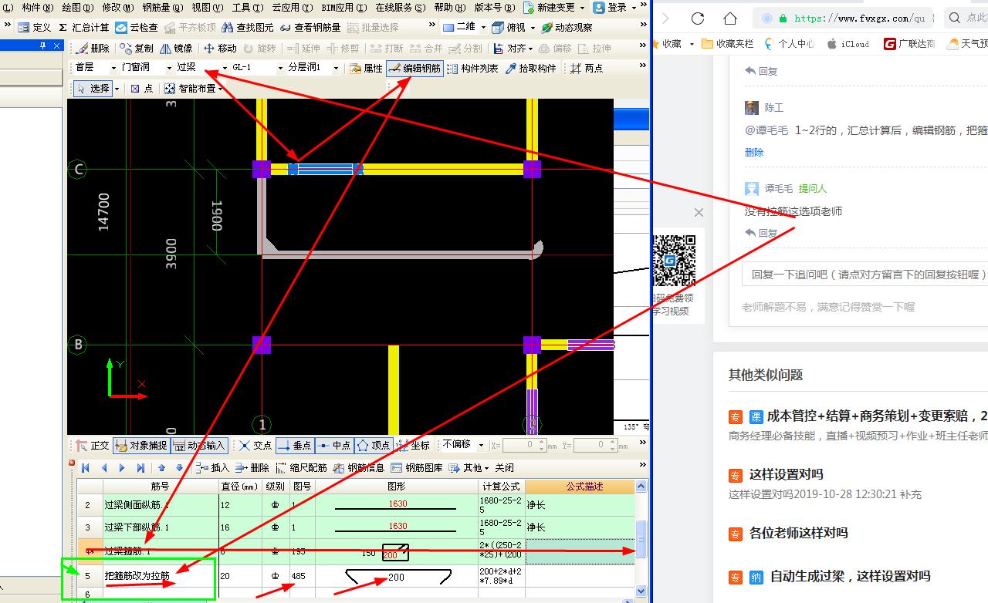Viewport: 988px width, 603px height.
Task: Click browser home icon
Action: click(730, 18)
